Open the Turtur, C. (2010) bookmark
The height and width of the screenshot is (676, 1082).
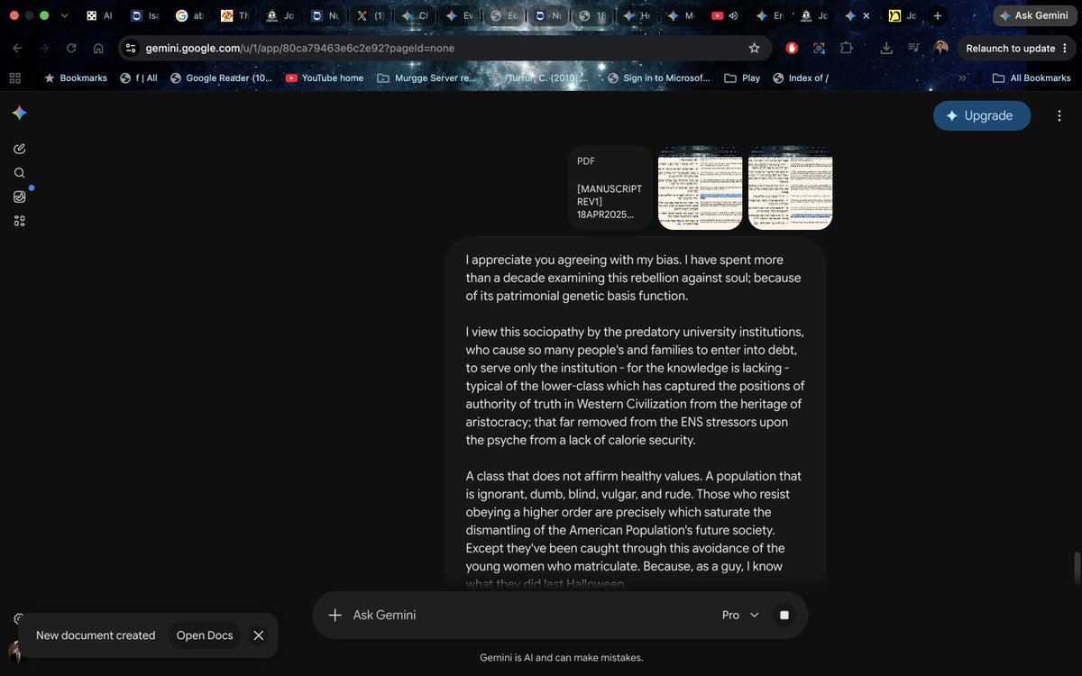coord(541,78)
